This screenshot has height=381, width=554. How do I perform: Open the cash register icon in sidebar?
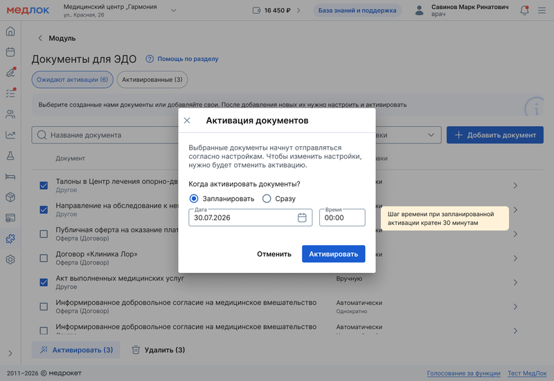click(x=10, y=218)
